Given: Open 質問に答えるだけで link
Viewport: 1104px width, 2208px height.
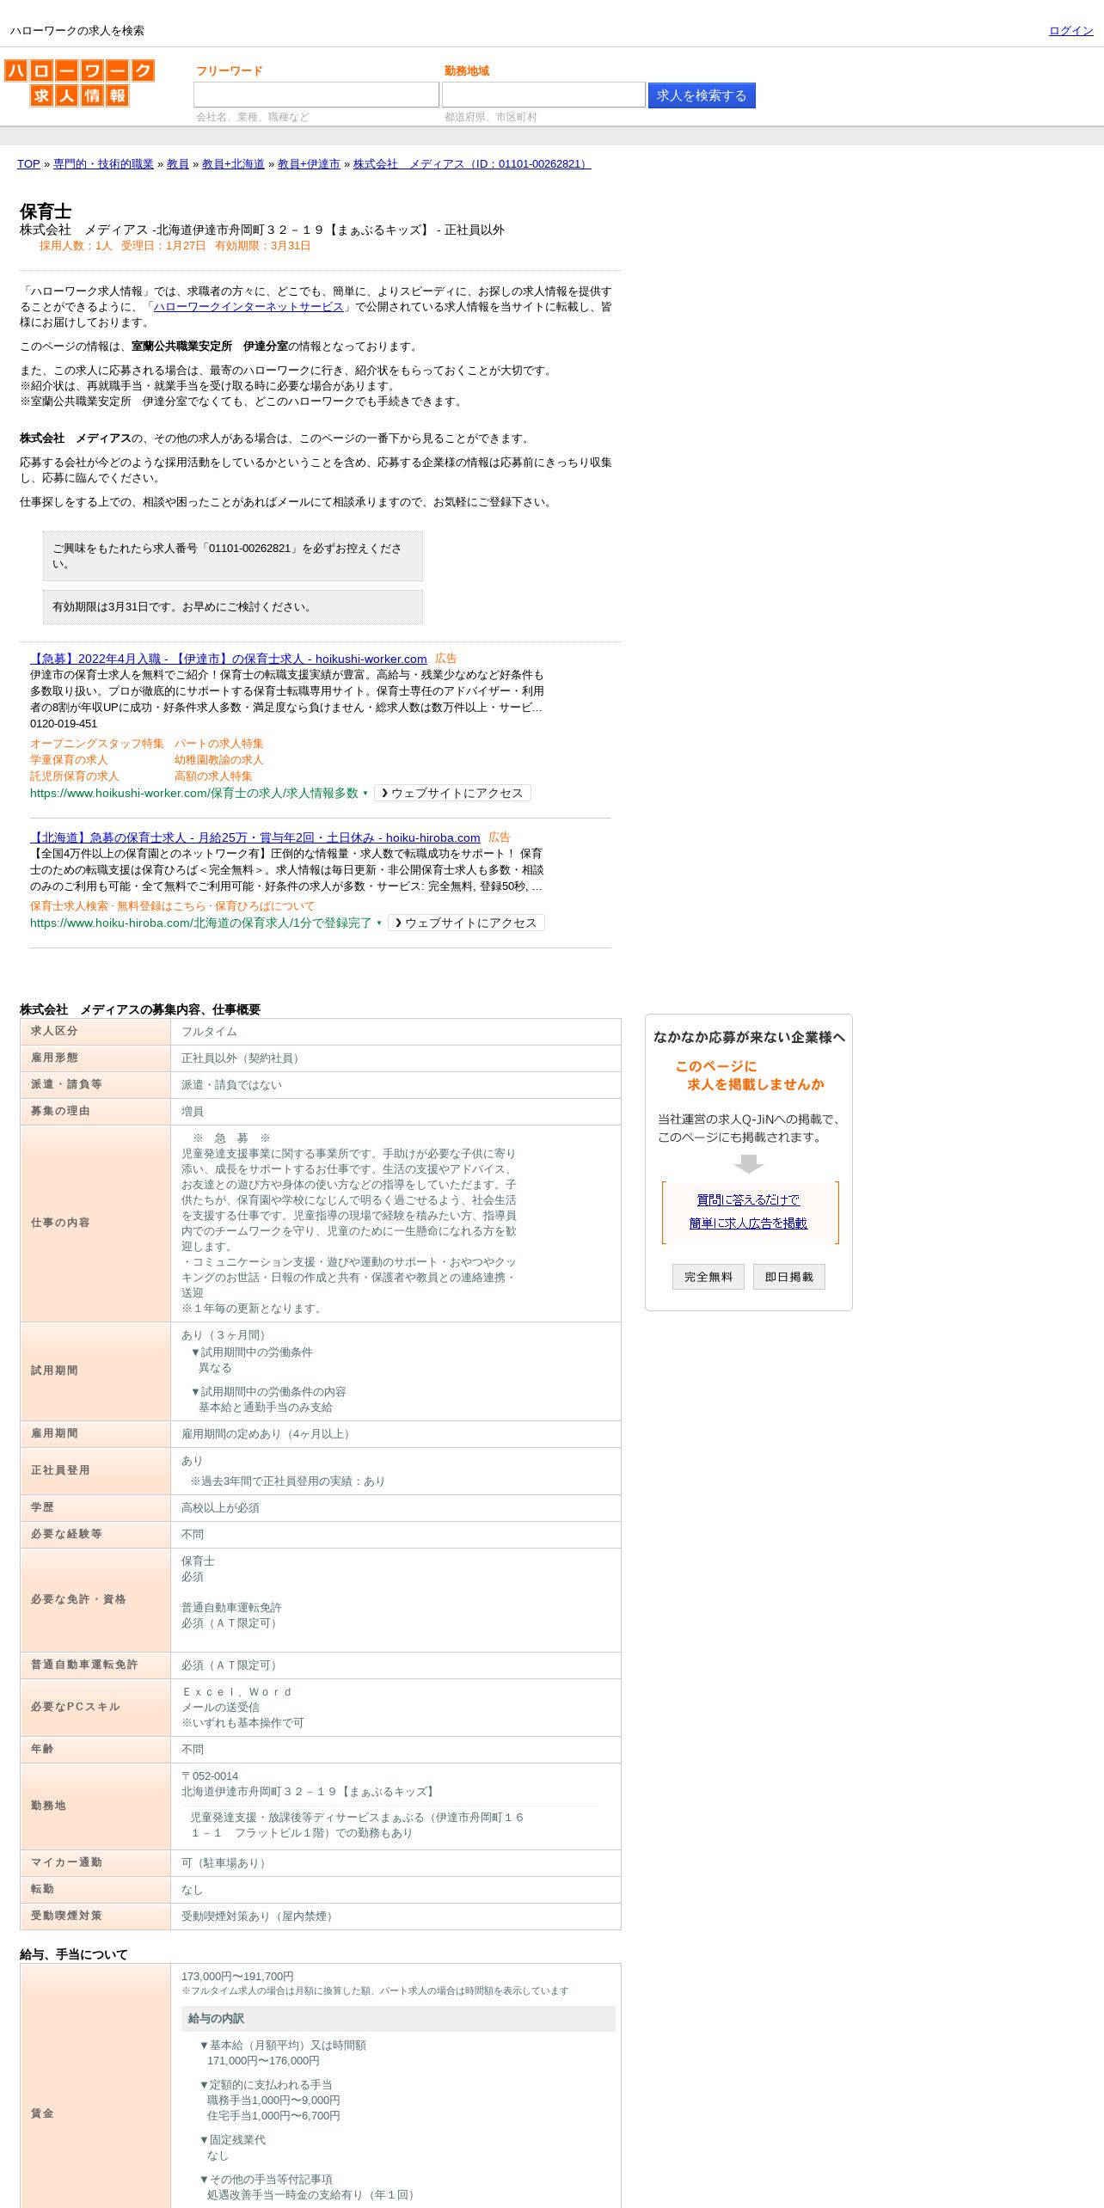Looking at the screenshot, I should [748, 1200].
